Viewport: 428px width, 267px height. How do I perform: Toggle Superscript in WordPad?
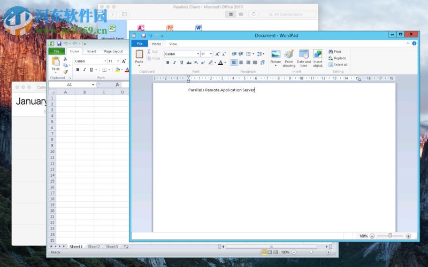click(x=203, y=62)
